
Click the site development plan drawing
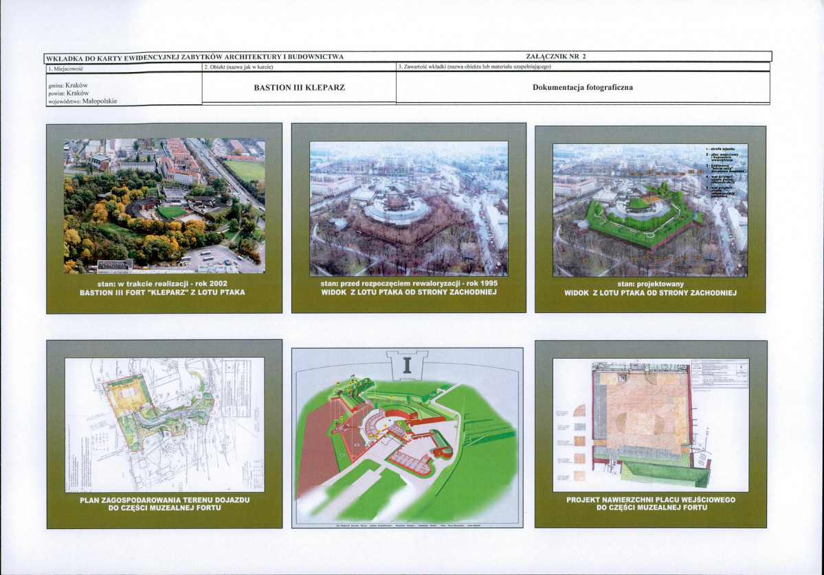tap(164, 424)
